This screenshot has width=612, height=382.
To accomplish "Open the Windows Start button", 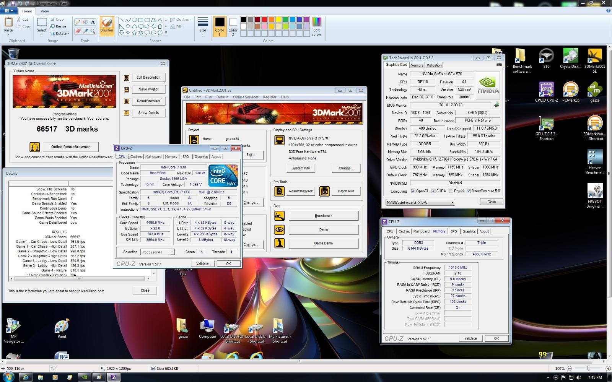I will pos(8,377).
